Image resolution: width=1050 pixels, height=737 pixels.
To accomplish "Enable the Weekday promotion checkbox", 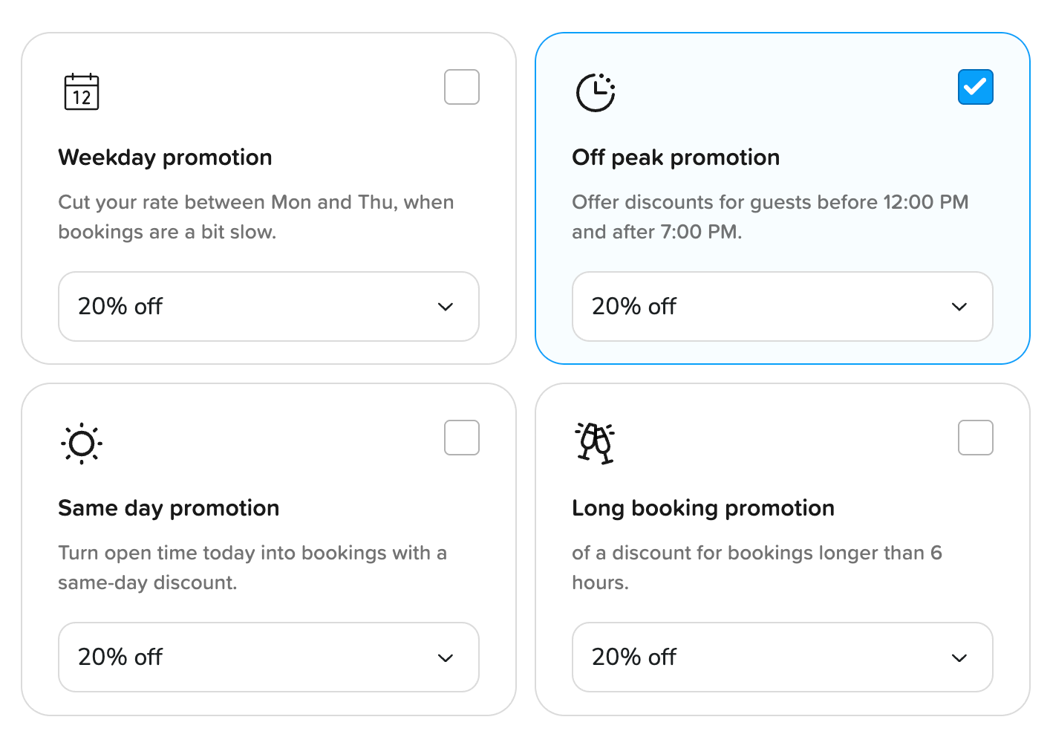I will pos(462,87).
